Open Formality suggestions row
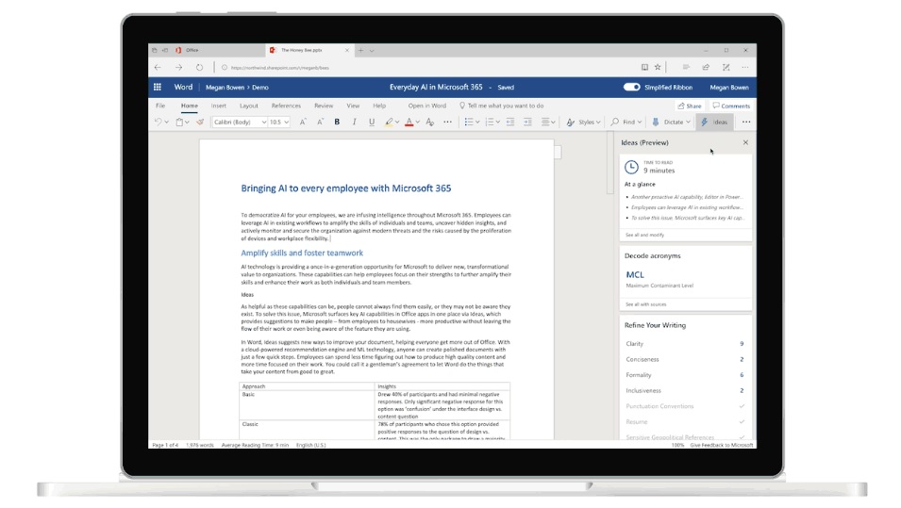 tap(686, 375)
